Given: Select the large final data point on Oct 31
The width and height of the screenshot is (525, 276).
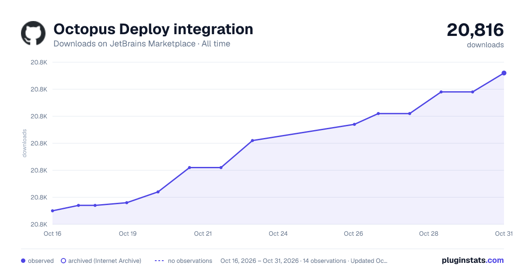Looking at the screenshot, I should [504, 73].
